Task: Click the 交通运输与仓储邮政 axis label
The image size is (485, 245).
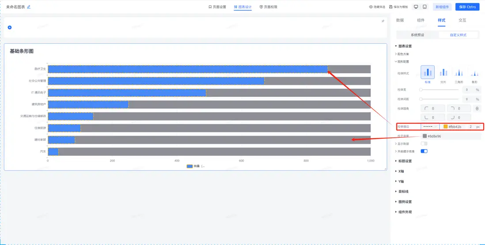Action: (33, 116)
